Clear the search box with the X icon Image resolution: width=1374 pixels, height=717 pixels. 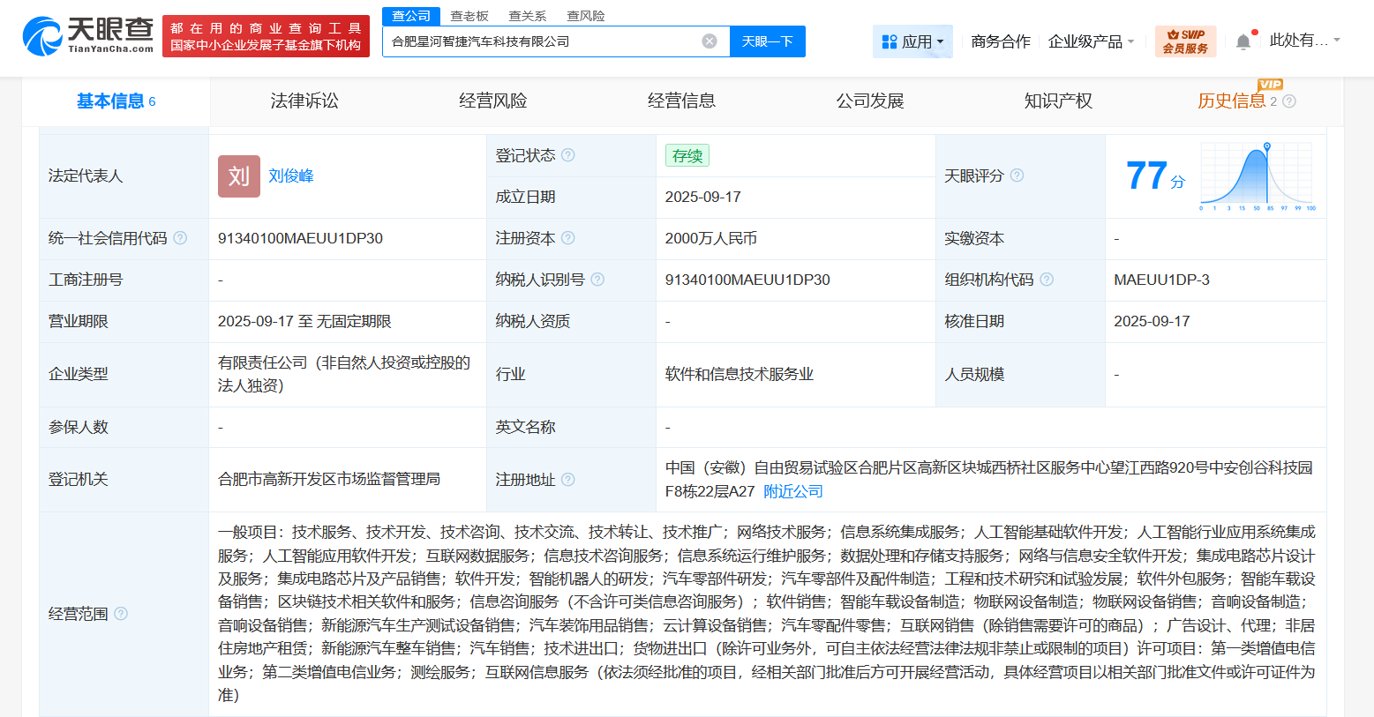point(709,39)
